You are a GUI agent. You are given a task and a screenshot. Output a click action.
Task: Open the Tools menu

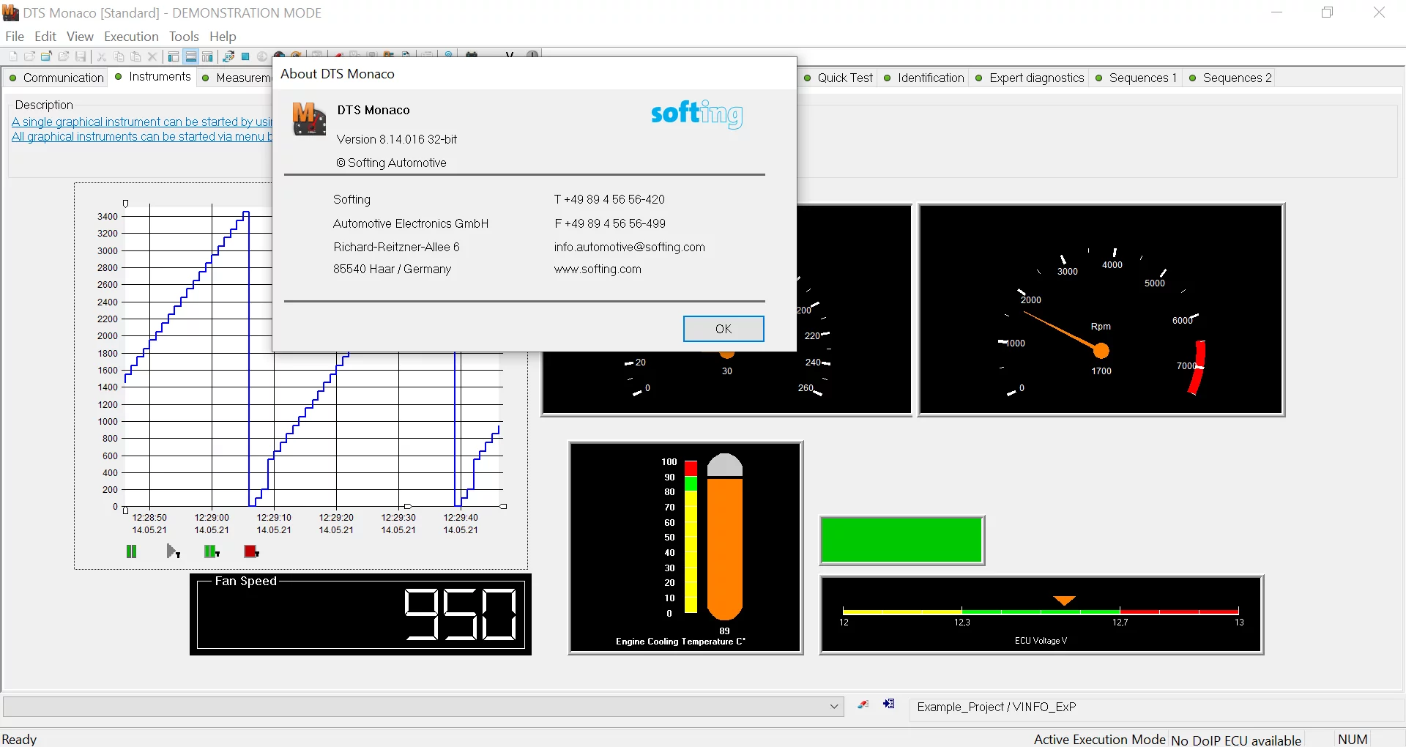coord(184,37)
